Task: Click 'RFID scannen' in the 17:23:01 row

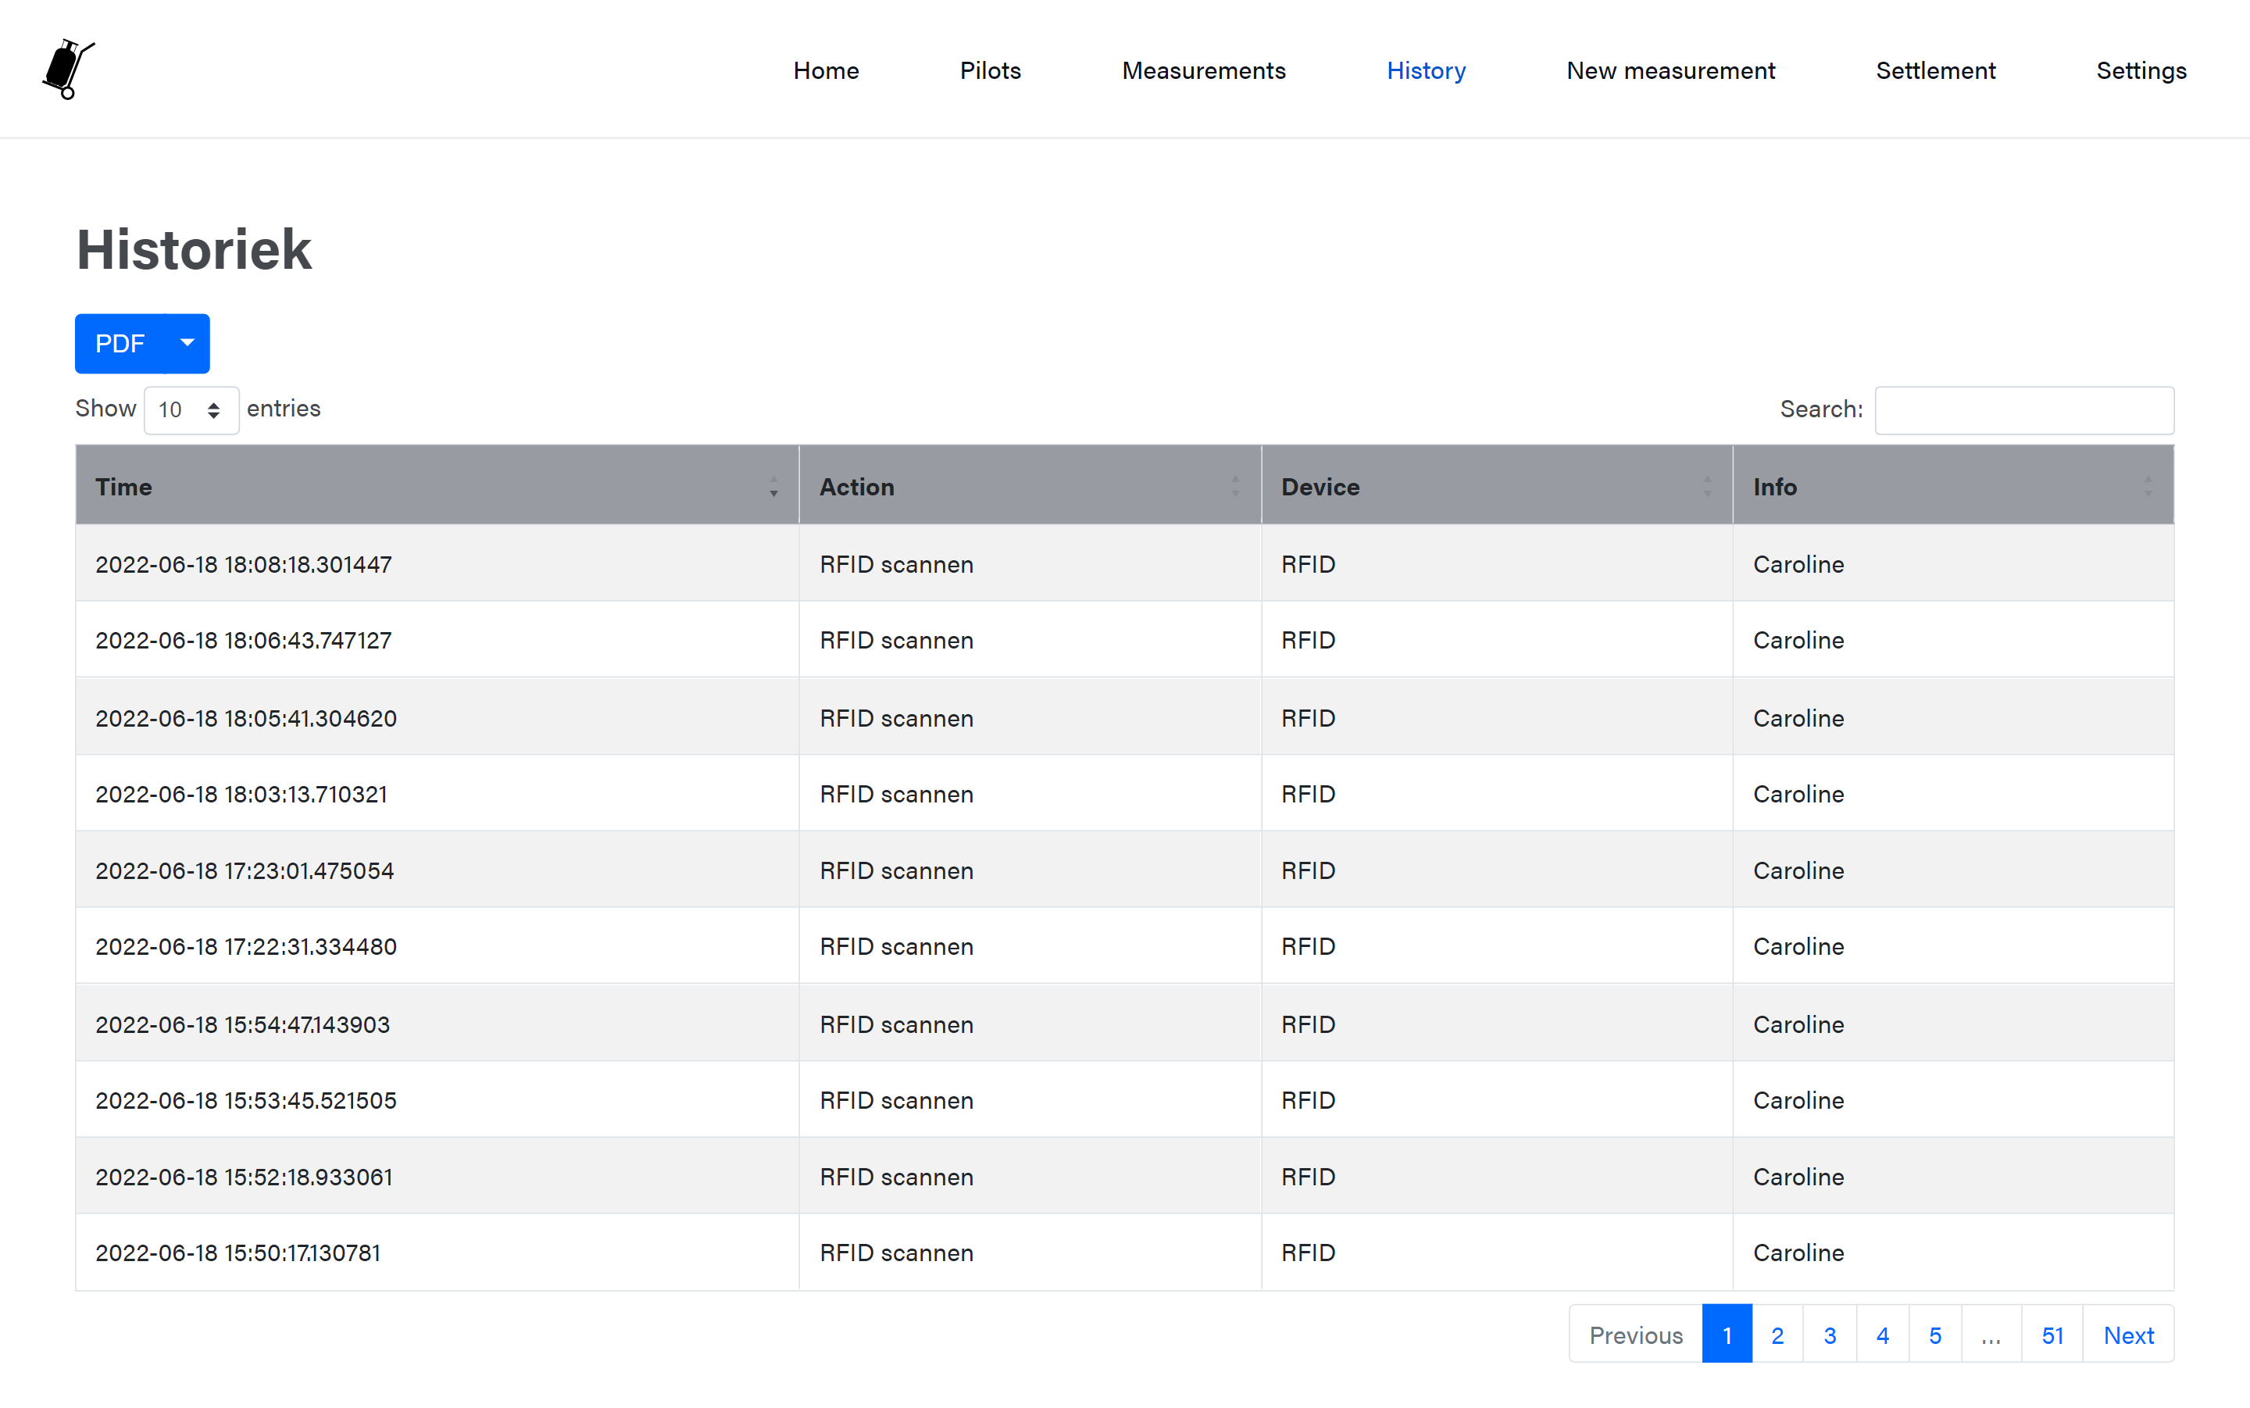Action: 896,870
